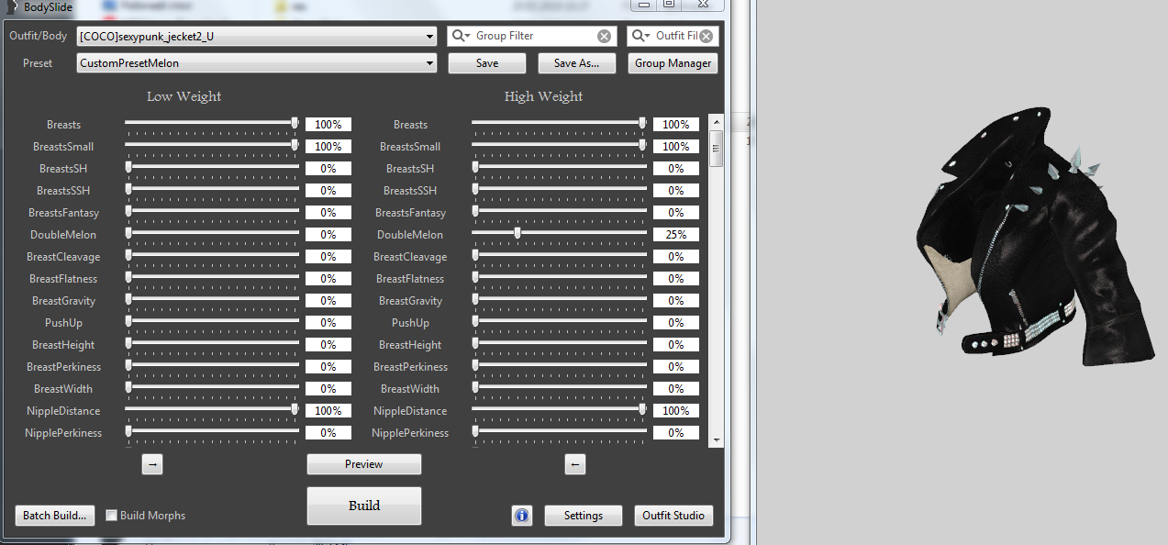Click the Outfit Filter search magnifier icon

(x=640, y=36)
